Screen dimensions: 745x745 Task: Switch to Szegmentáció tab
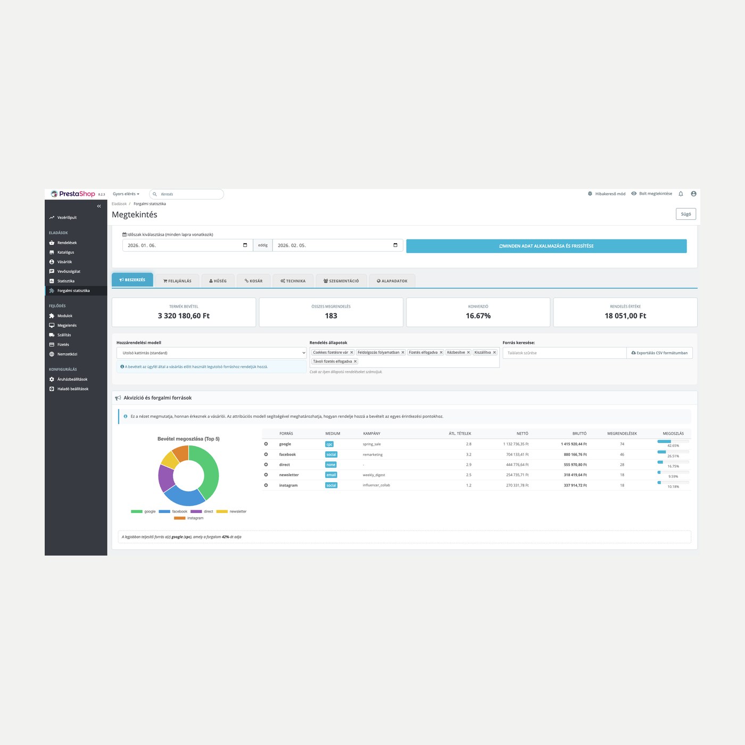[341, 281]
